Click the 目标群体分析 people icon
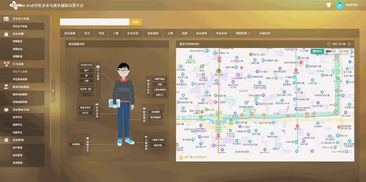The height and width of the screenshot is (182, 366). pyautogui.click(x=6, y=110)
